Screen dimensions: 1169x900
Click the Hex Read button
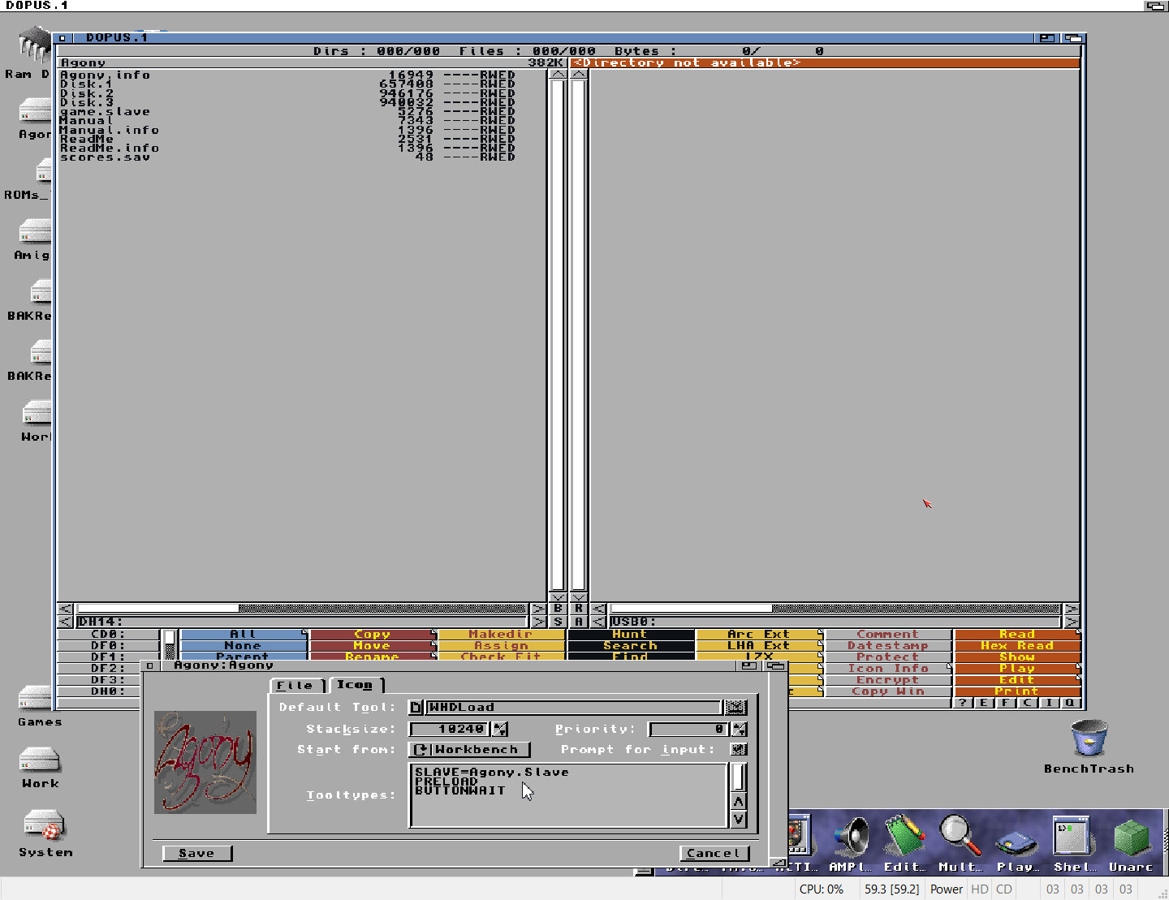click(x=1016, y=645)
